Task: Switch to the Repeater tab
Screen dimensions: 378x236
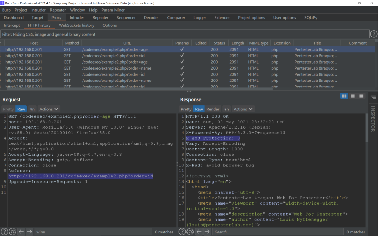Action: [100, 18]
